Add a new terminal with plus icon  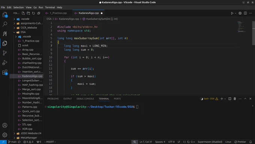point(222,99)
